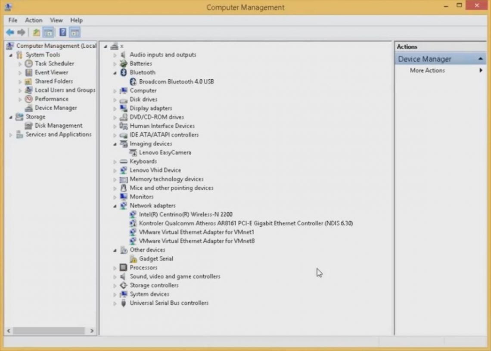Open the View menu
491x351 pixels.
(x=56, y=20)
